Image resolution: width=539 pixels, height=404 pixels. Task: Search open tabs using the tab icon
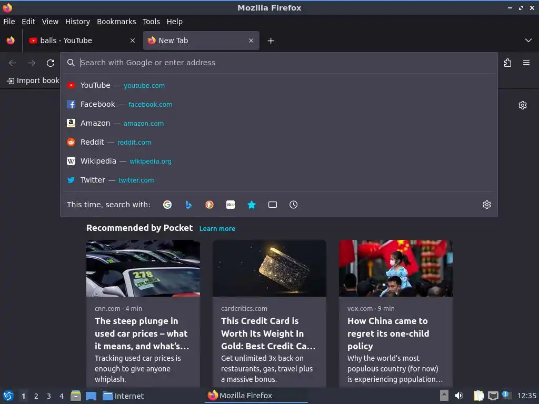click(x=273, y=205)
